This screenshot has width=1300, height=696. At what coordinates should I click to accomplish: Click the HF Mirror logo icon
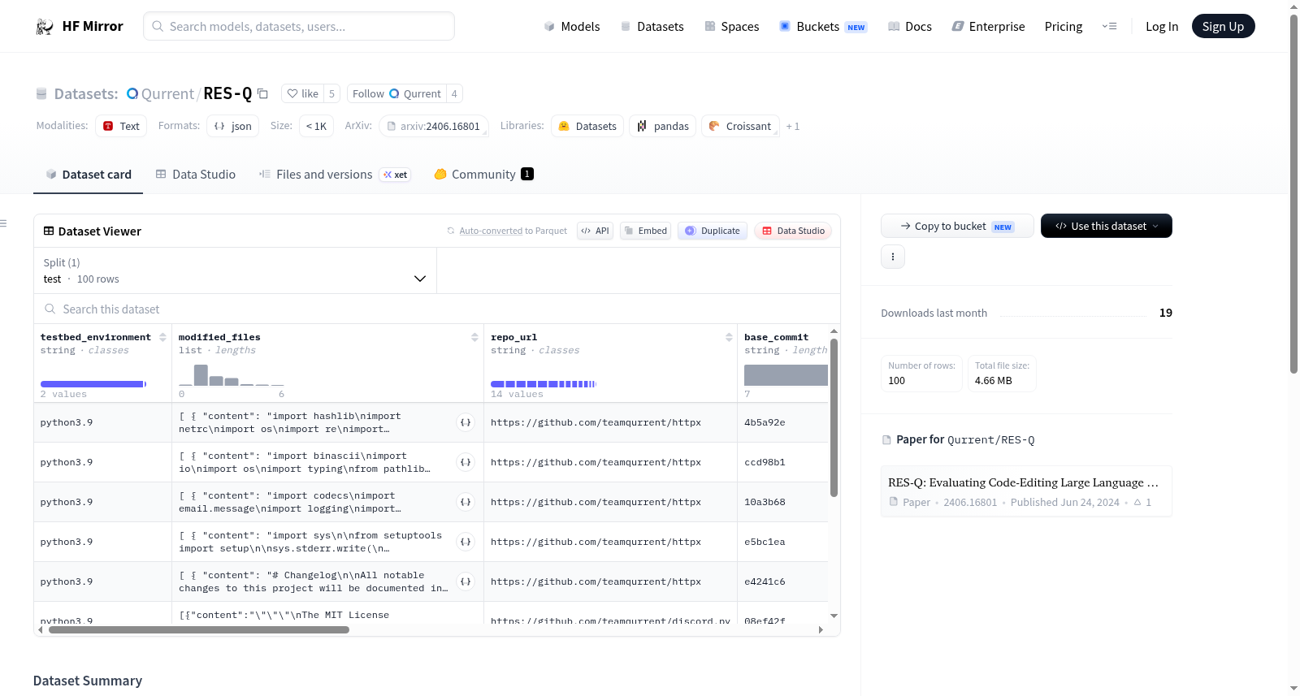pos(45,27)
